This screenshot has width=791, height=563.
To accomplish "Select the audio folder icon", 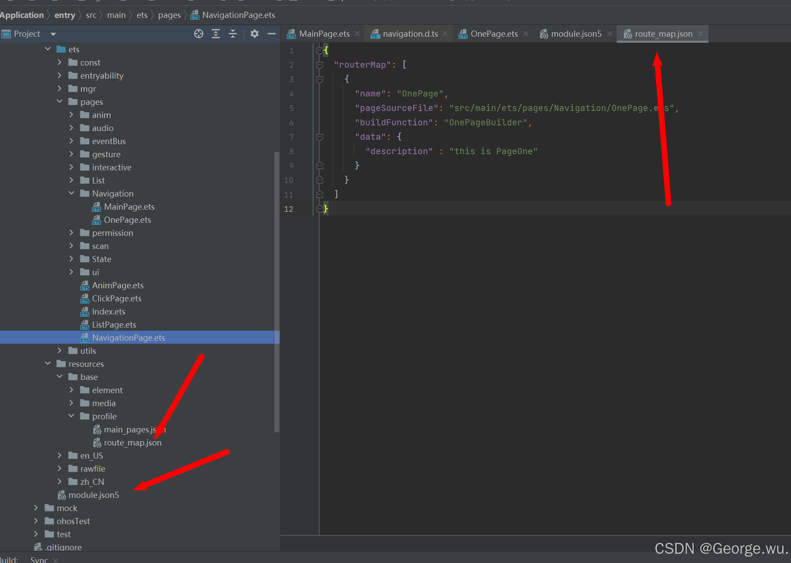I will coord(85,128).
